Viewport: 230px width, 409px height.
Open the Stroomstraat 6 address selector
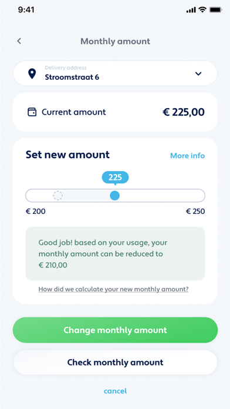coord(115,73)
